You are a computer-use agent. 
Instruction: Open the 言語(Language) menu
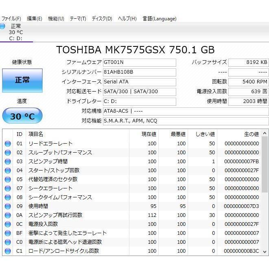159,19
